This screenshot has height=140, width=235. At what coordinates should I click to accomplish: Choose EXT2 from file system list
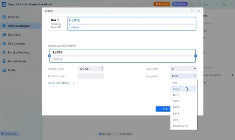184,101
